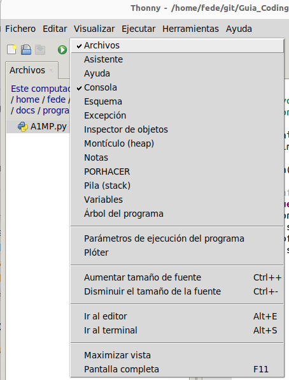Choose Maximizar vista
Screen dimensions: 289x380
pyautogui.click(x=177, y=355)
